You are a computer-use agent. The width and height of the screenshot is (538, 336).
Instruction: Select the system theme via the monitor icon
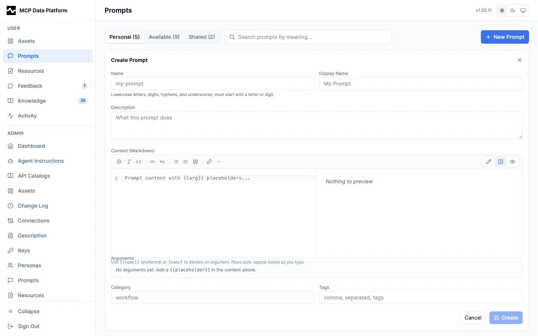click(x=523, y=10)
